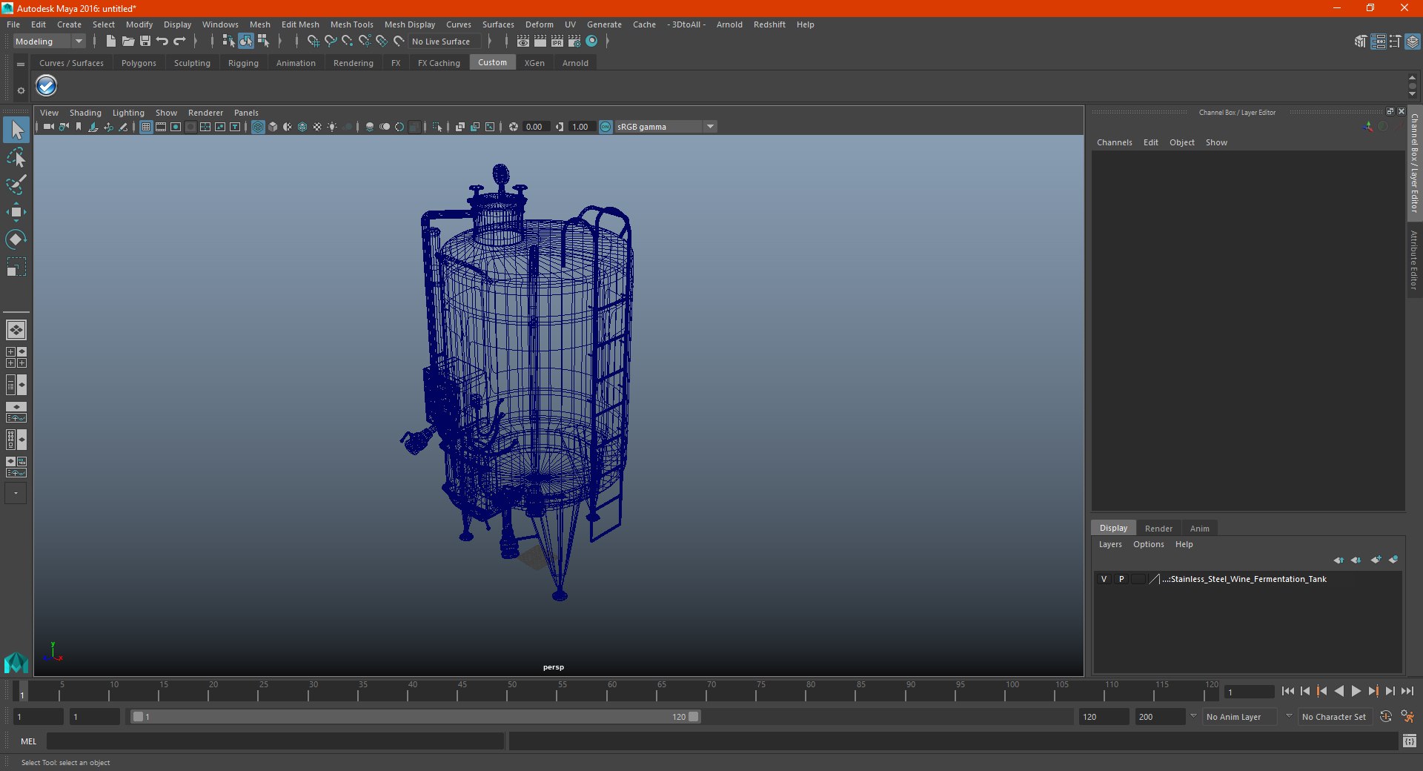Click the MEL command input field
The height and width of the screenshot is (771, 1423).
[274, 741]
